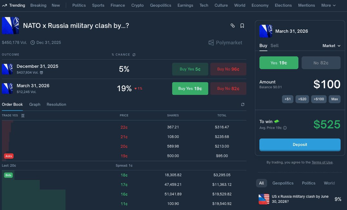Open the Terms of Use link

(322, 162)
